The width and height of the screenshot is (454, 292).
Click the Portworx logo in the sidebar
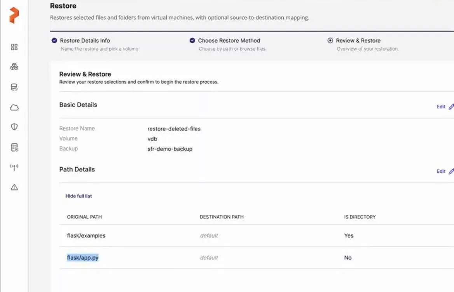[14, 16]
